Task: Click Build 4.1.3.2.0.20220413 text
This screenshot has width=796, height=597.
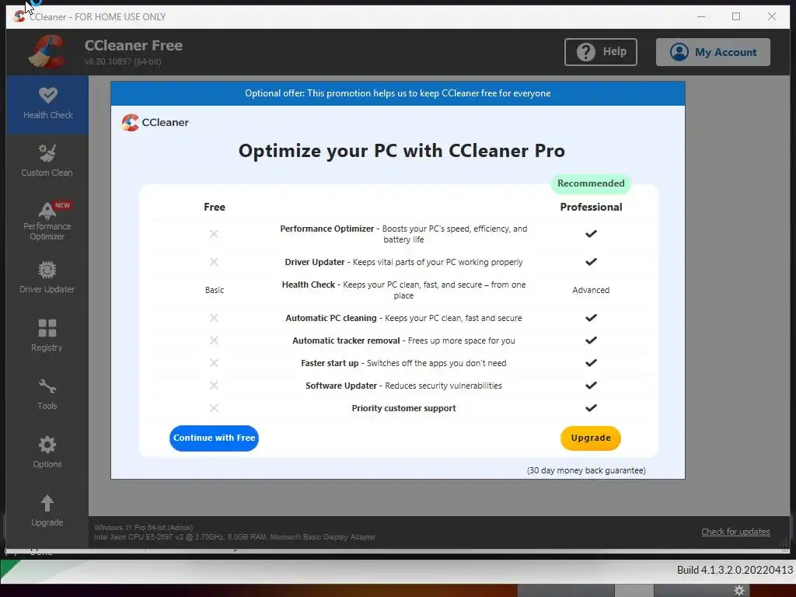Action: 735,570
